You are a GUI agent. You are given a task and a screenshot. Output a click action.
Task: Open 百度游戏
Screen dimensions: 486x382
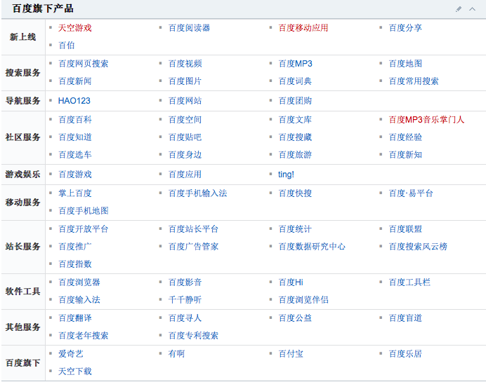[x=75, y=175]
